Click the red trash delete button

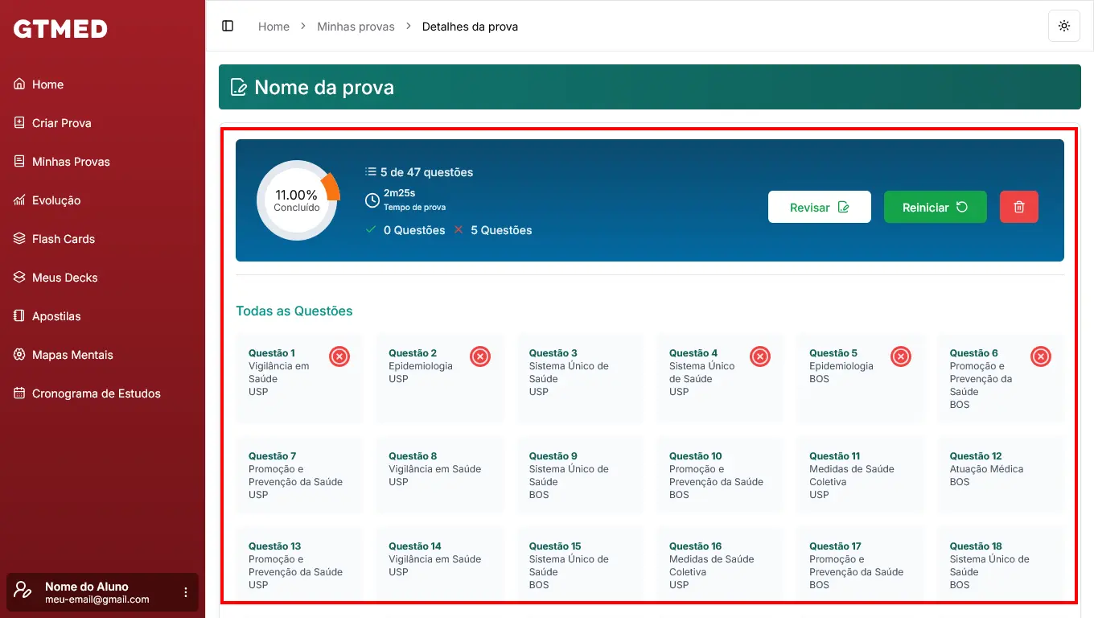1018,207
